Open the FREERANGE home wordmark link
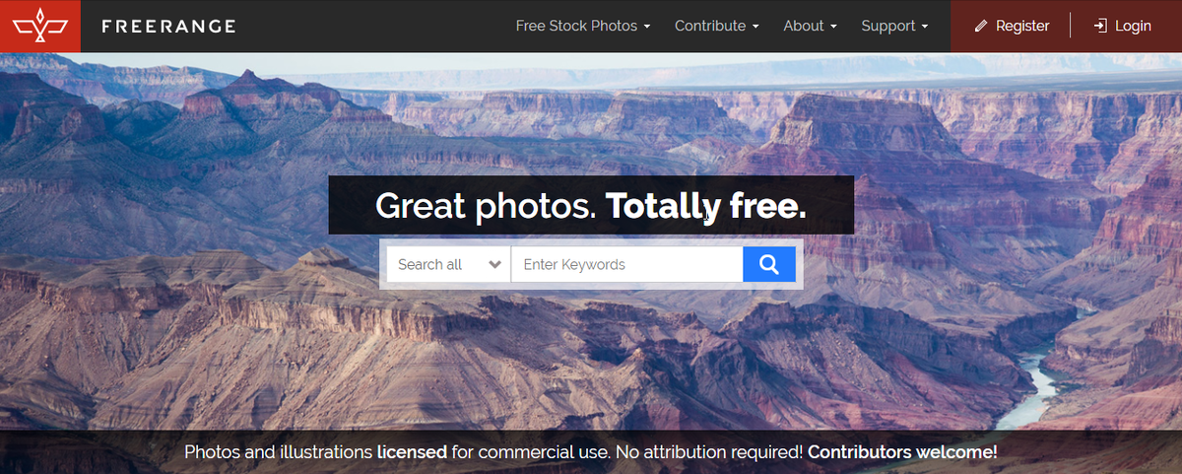 pyautogui.click(x=168, y=27)
